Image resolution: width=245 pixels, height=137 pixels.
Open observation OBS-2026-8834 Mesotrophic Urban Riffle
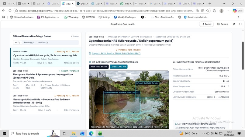(x=46, y=103)
